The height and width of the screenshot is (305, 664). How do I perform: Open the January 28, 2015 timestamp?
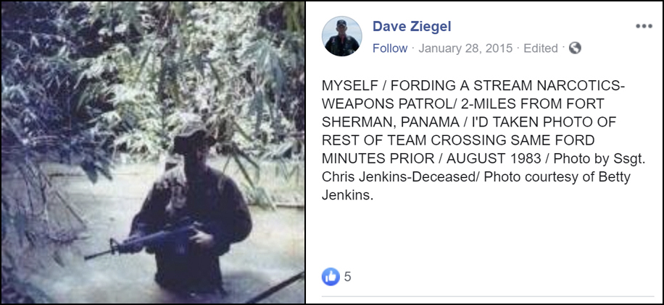pos(467,48)
